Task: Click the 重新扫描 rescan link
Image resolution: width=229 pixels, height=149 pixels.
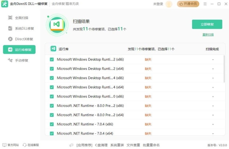Action: click(208, 35)
